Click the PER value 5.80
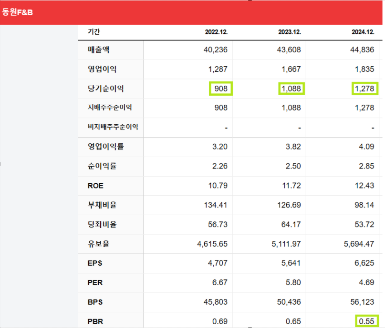 coord(293,282)
